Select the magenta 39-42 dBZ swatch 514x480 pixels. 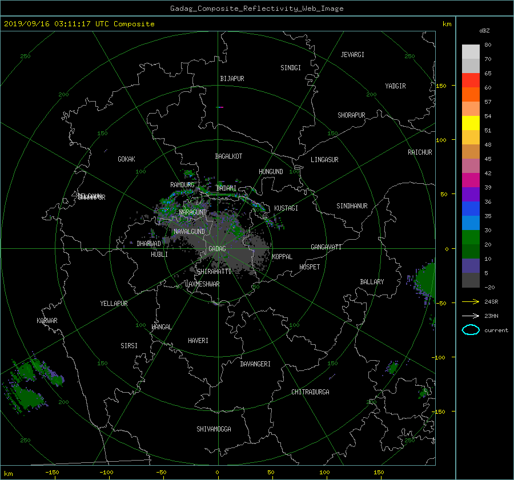tap(471, 180)
